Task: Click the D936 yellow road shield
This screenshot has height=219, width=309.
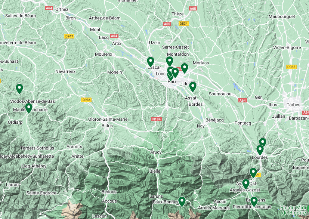Action: [87, 100]
